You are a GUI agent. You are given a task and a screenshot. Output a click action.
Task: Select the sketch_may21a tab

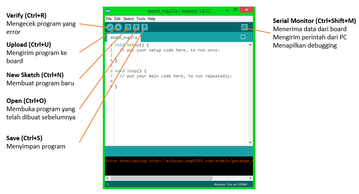pos(124,37)
